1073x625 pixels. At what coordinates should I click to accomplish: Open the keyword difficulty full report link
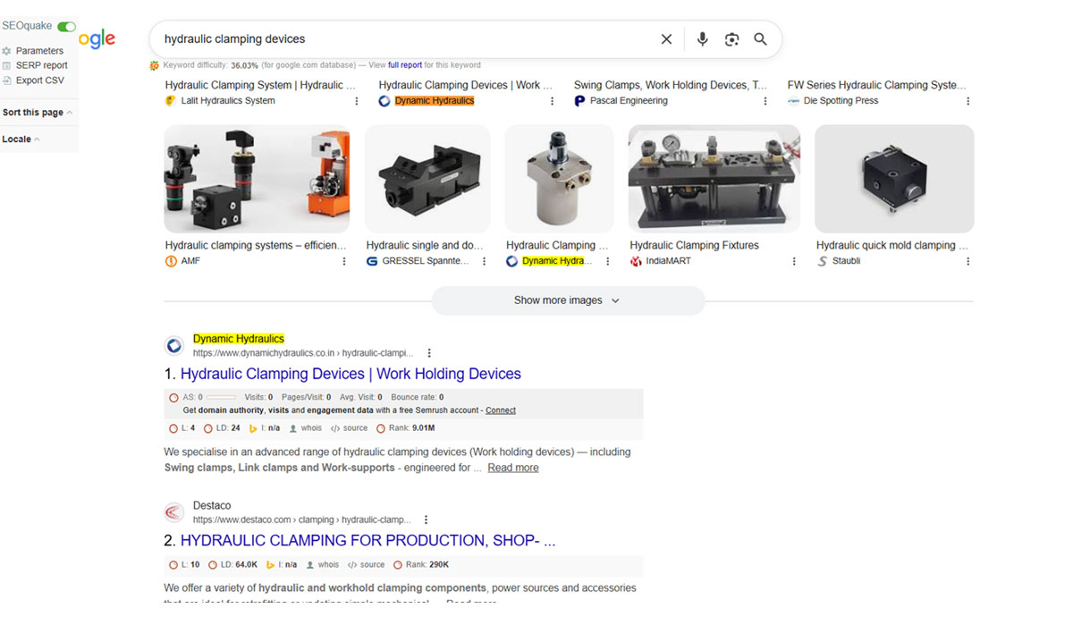click(405, 65)
